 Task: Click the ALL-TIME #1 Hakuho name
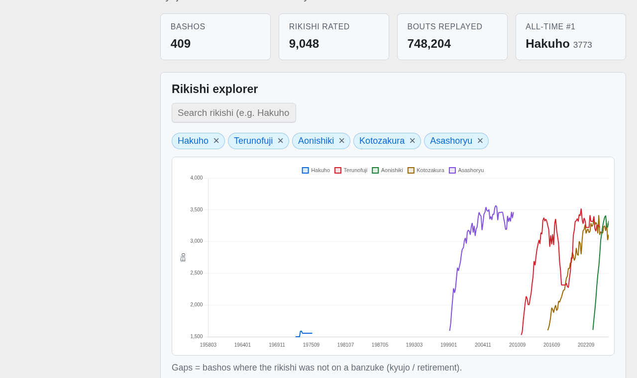(547, 44)
